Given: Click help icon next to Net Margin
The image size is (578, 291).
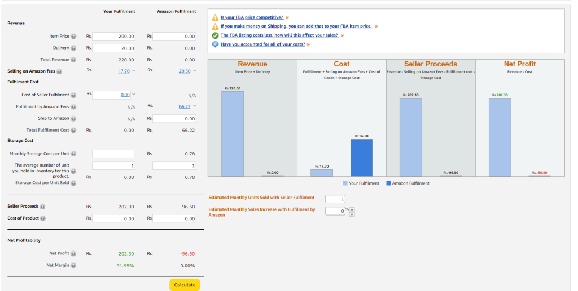Looking at the screenshot, I should pos(73,266).
